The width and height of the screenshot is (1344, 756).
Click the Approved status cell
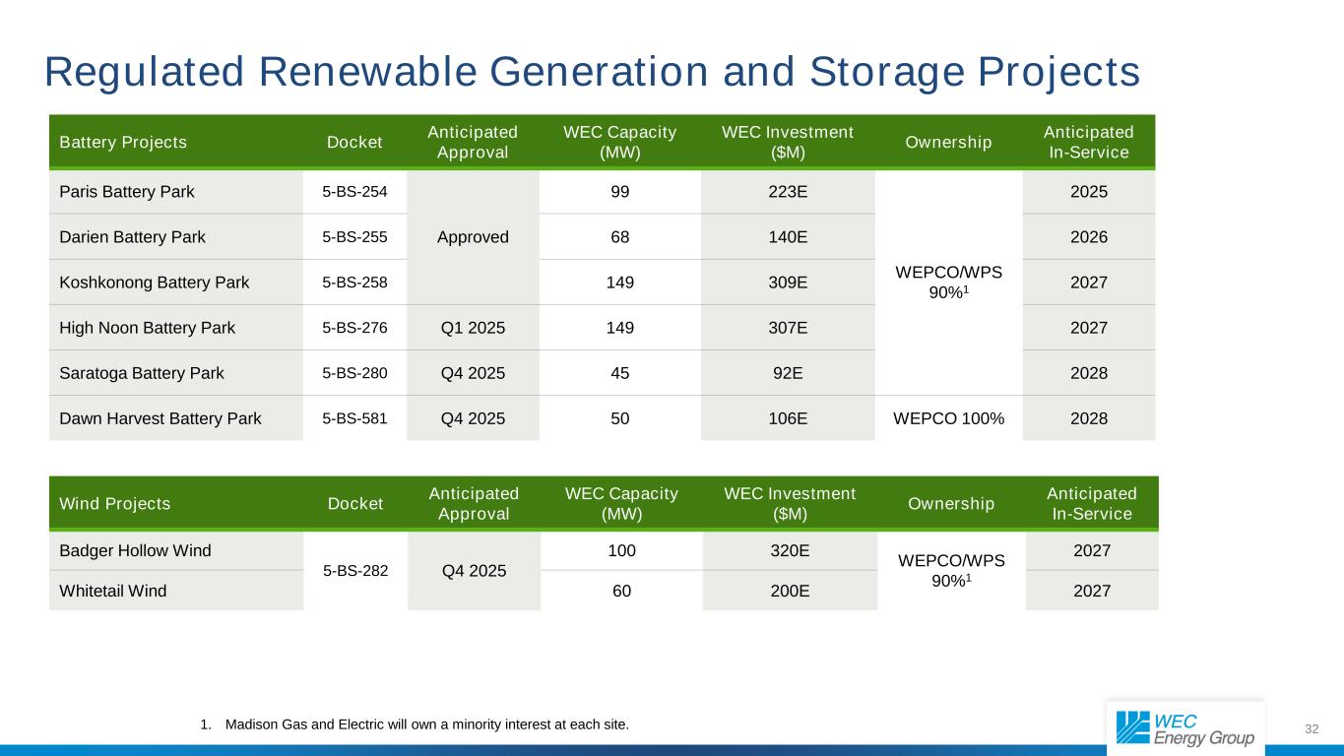tap(473, 237)
